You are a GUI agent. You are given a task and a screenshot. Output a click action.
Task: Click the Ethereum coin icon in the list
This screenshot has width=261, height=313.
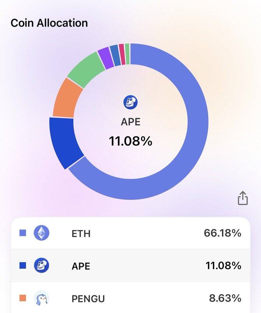click(x=41, y=234)
